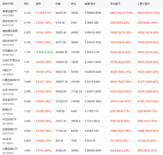Open 红利ETF易方达 holding
This screenshot has height=155, width=163.
[11, 60]
